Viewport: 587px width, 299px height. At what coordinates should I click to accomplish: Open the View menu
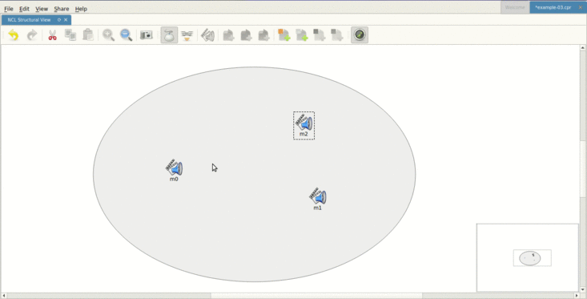click(x=42, y=9)
